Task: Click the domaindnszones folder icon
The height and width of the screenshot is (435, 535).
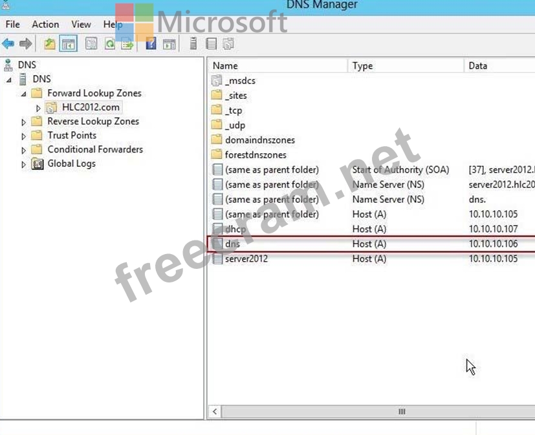Action: point(217,140)
